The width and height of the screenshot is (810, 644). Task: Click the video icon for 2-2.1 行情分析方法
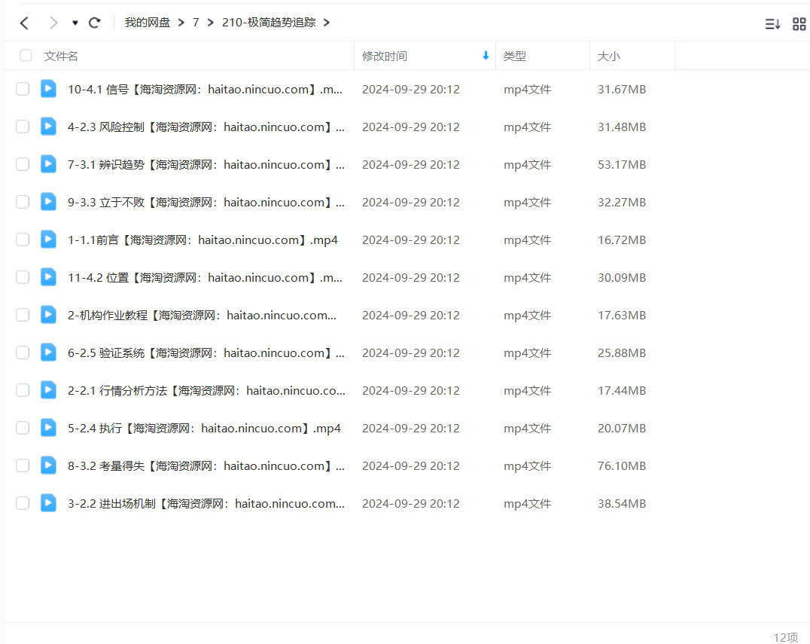49,390
